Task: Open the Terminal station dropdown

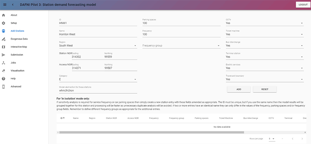Action: click(265, 56)
